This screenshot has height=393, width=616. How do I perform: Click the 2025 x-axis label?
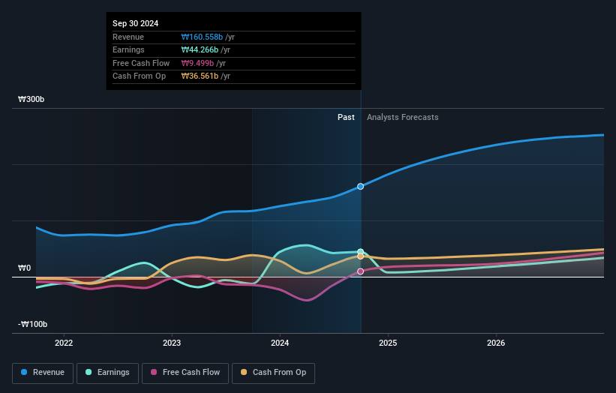coord(388,343)
